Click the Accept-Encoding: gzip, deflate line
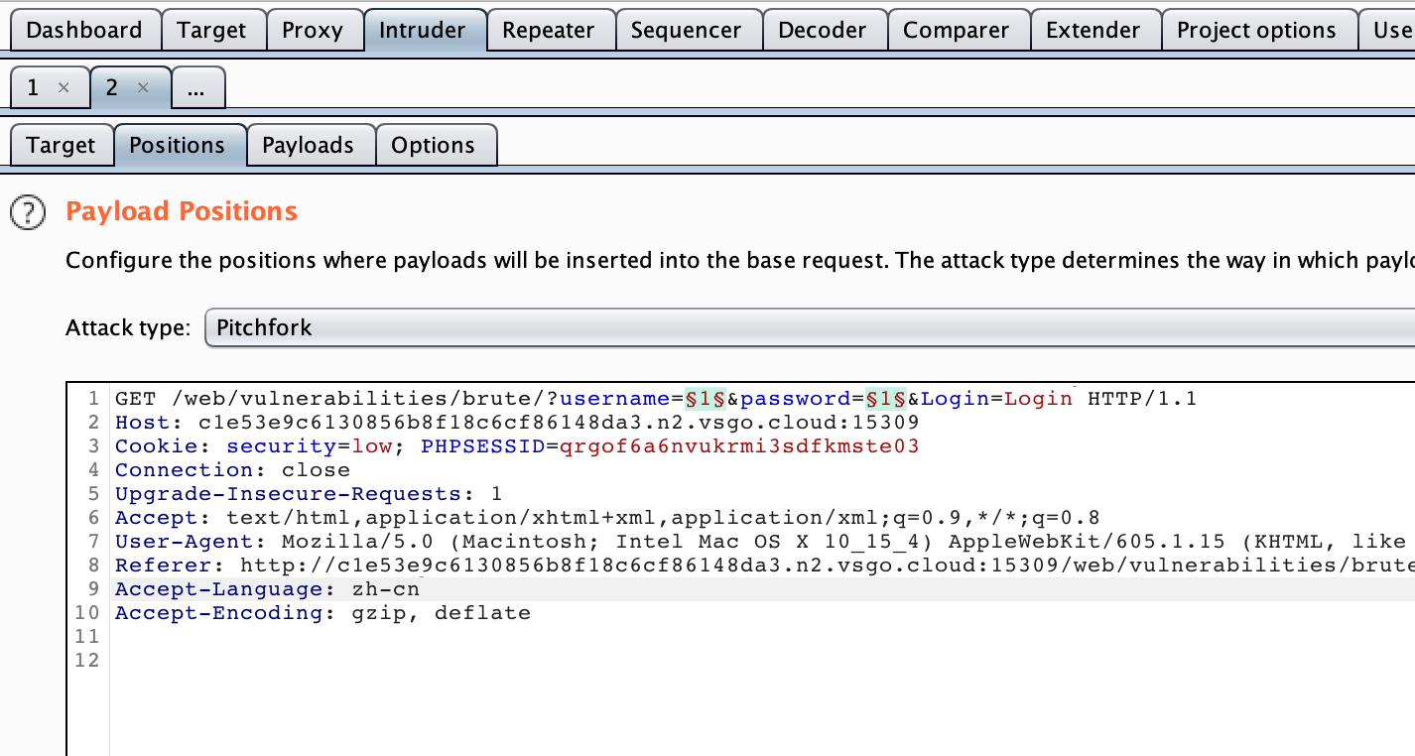Image resolution: width=1415 pixels, height=756 pixels. [322, 613]
